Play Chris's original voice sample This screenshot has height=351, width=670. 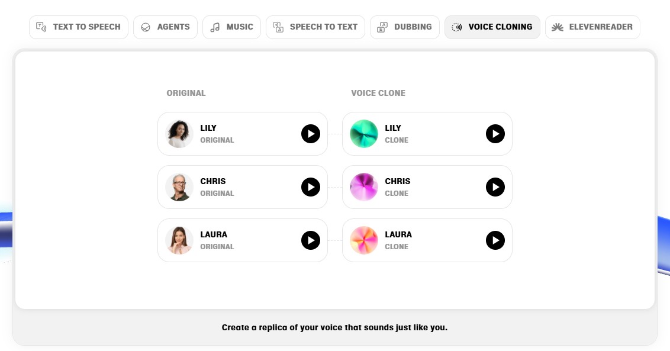(311, 187)
